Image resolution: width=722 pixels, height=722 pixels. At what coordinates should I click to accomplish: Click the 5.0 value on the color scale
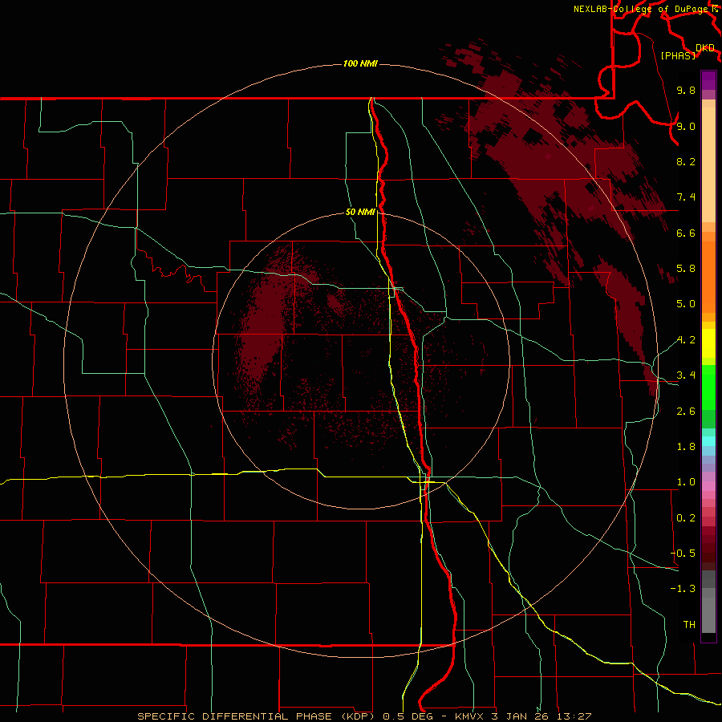[x=686, y=304]
